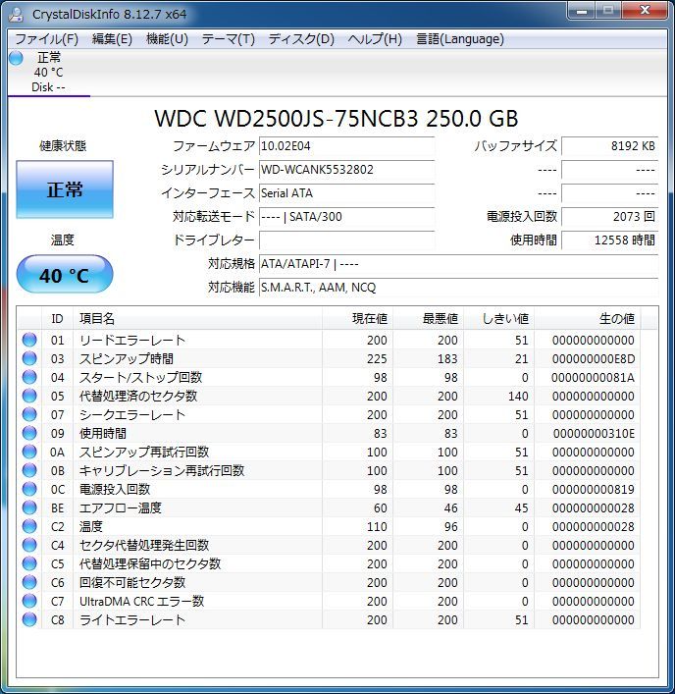Click status icon for row C7 UltraDMA CRC エラー数
The width and height of the screenshot is (675, 694).
29,601
